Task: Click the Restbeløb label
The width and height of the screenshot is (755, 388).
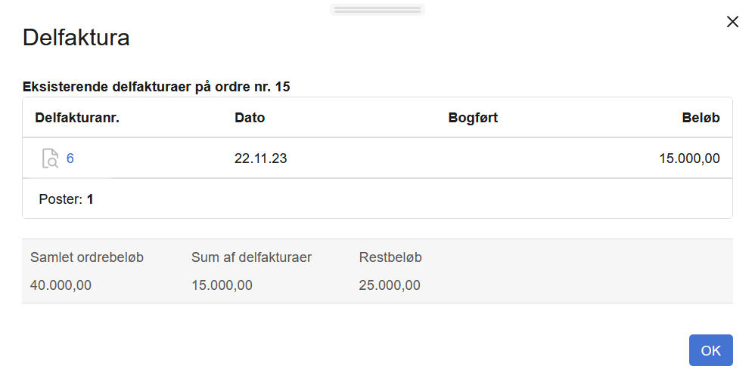Action: [x=390, y=257]
